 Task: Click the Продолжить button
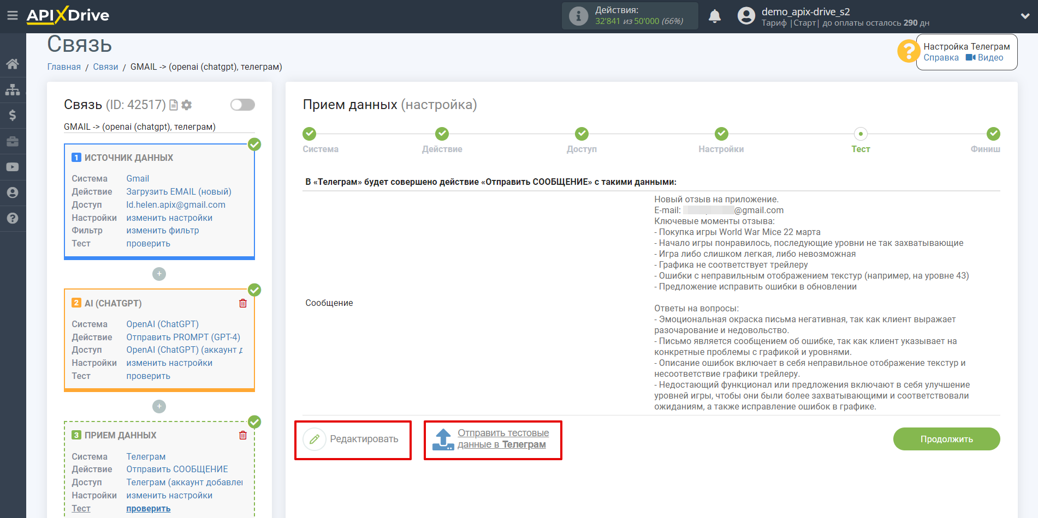point(946,439)
